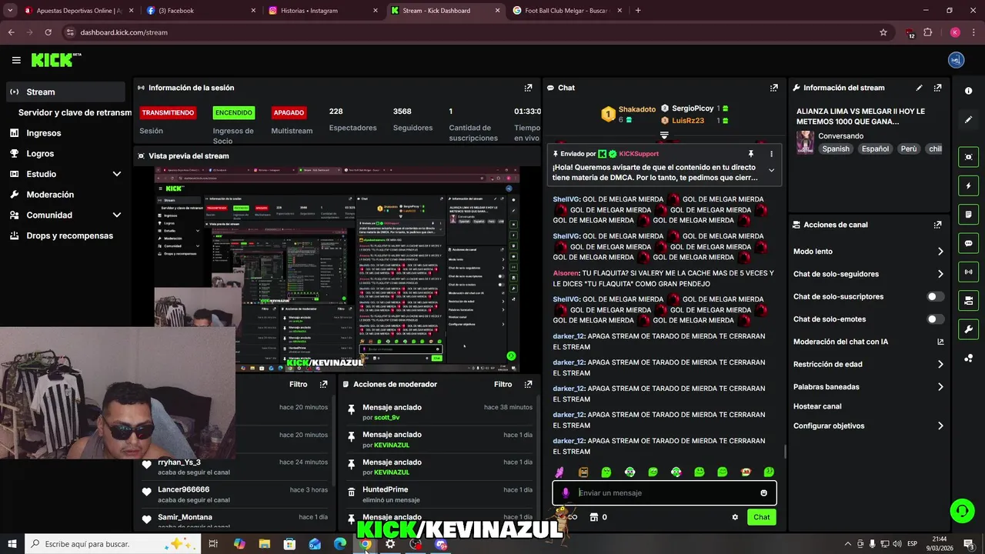Pop out the Acciones de canal panel

click(937, 225)
